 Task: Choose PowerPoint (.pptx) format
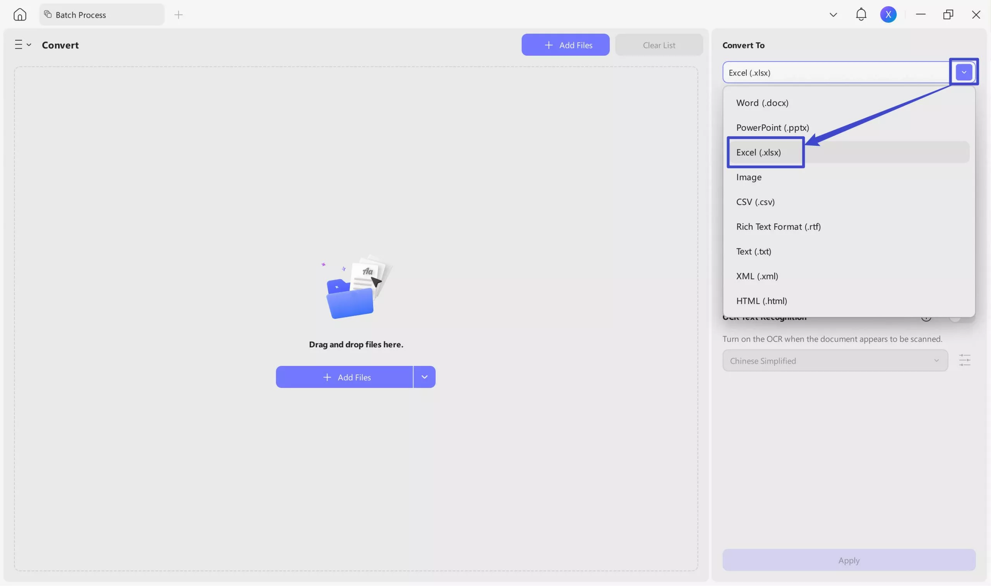point(773,128)
